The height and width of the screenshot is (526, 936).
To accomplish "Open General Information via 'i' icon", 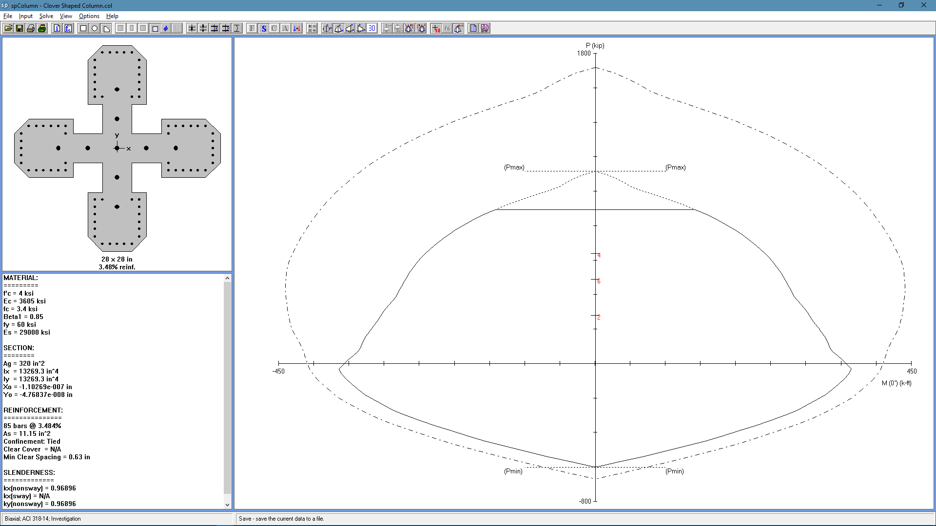I will 57,28.
